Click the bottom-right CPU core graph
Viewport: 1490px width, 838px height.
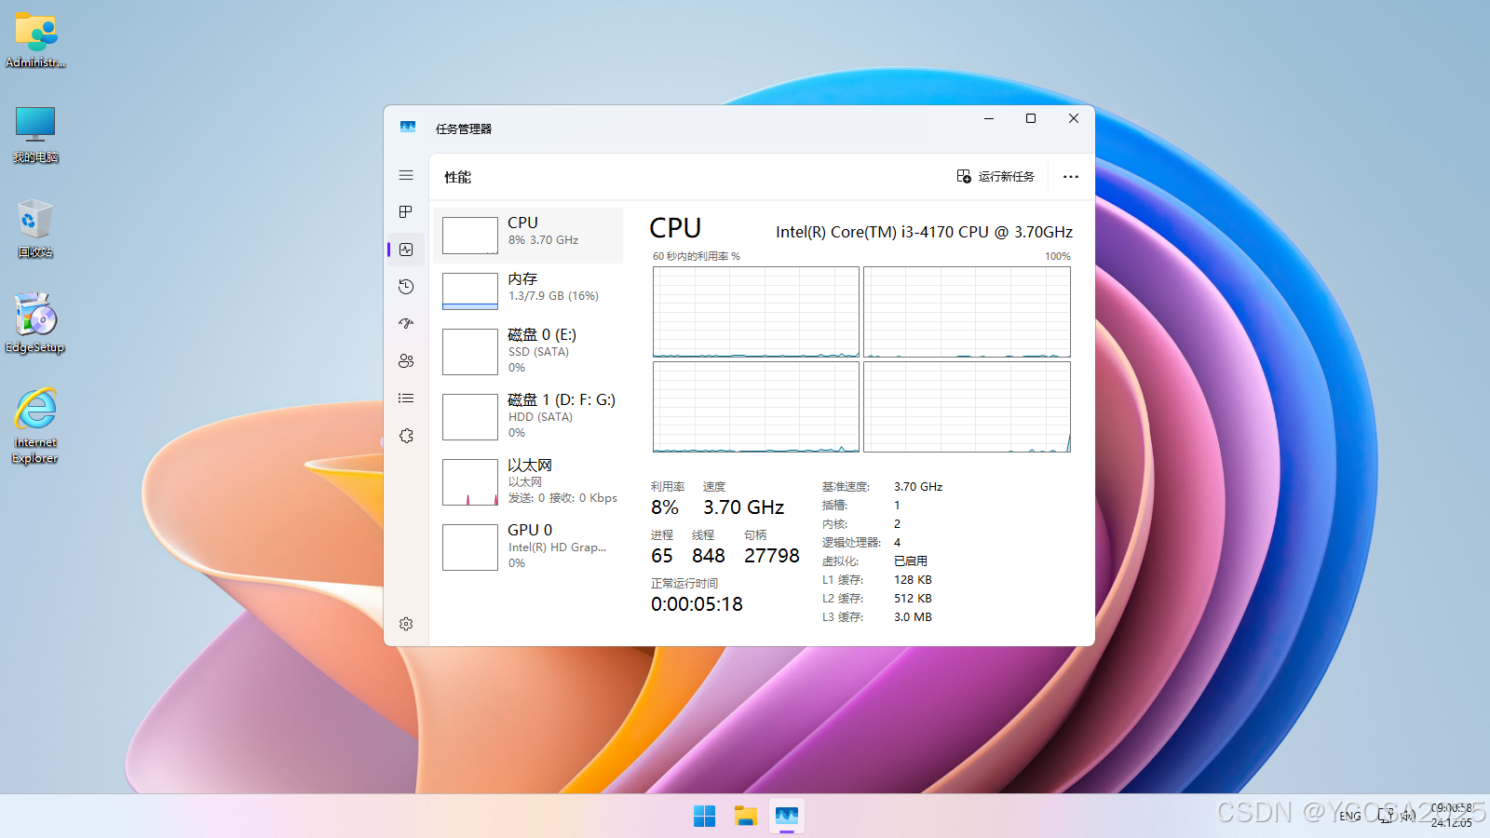pos(967,407)
